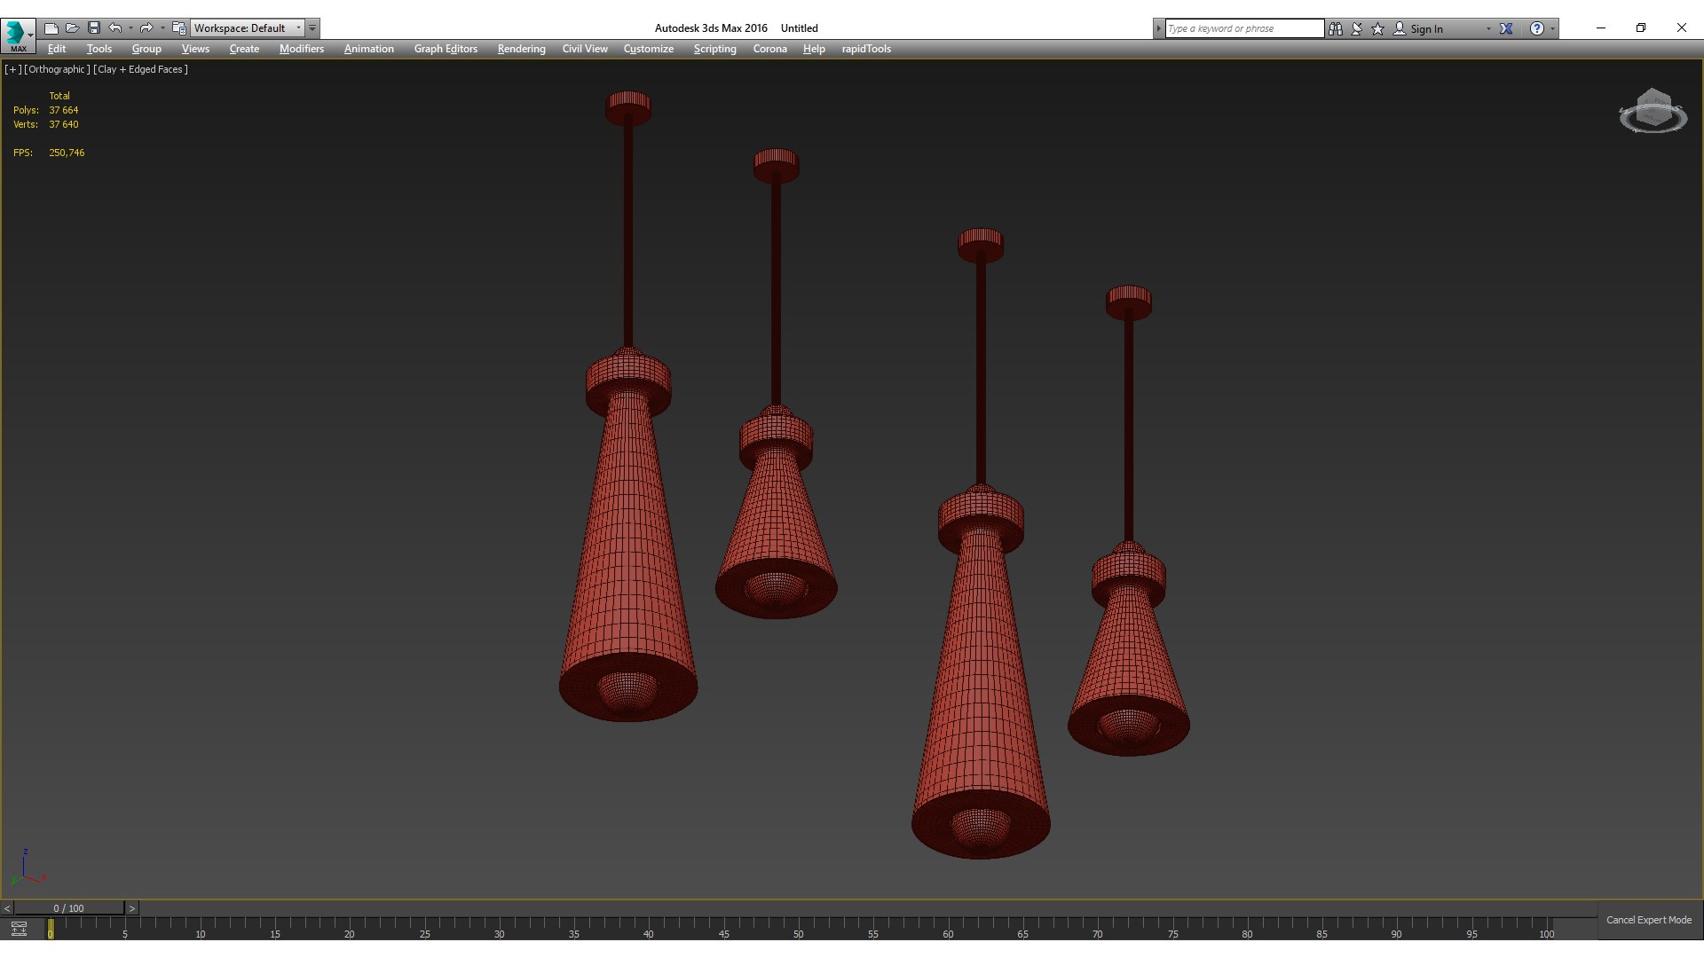Screen dimensions: 1704x958
Task: Open the Redo history dropdown arrow
Action: 162,28
